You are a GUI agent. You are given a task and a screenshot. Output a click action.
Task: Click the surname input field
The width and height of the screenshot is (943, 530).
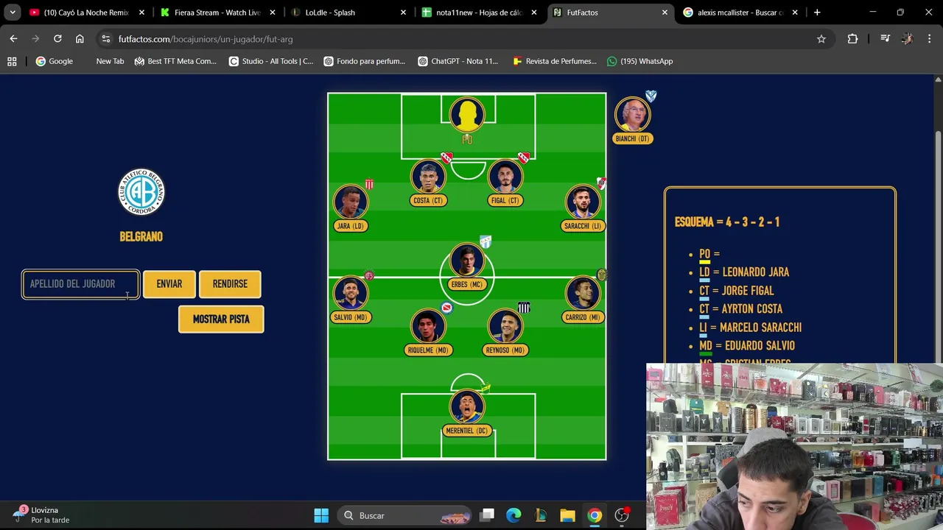[x=80, y=284]
